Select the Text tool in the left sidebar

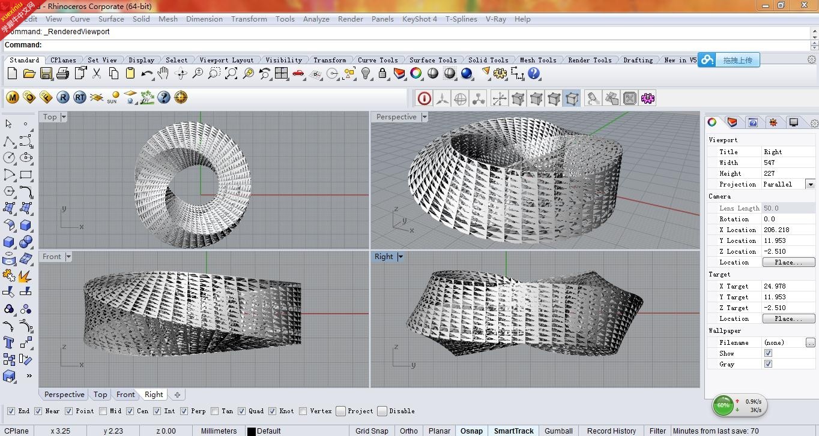(9, 342)
